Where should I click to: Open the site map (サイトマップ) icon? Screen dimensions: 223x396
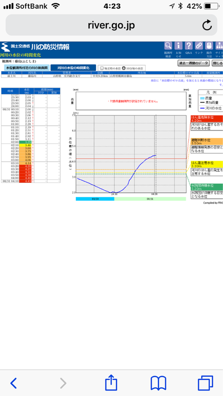[219, 45]
